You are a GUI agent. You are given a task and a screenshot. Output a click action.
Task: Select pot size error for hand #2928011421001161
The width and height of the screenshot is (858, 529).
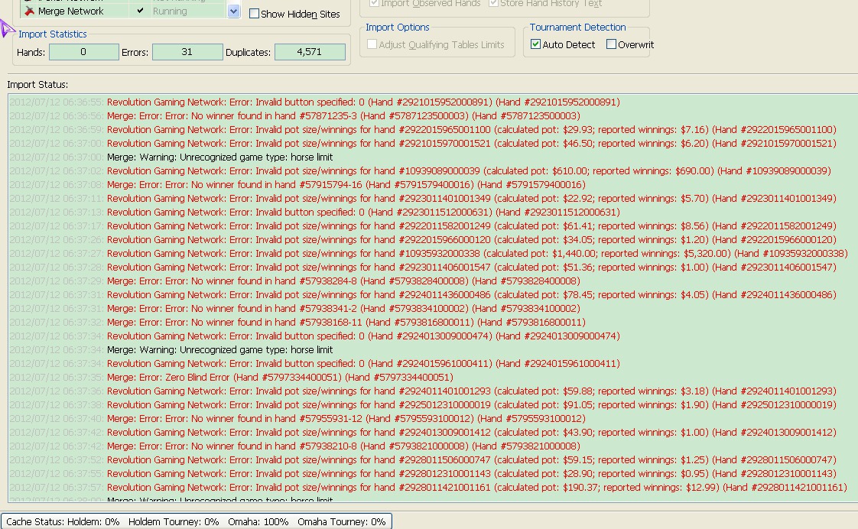coord(428,487)
